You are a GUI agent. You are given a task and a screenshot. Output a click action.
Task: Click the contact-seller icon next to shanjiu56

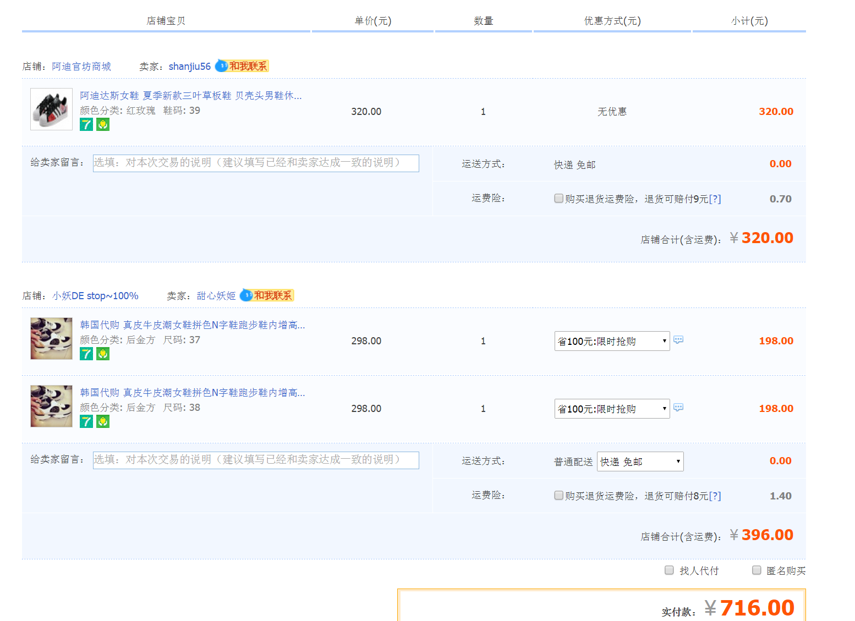point(242,66)
